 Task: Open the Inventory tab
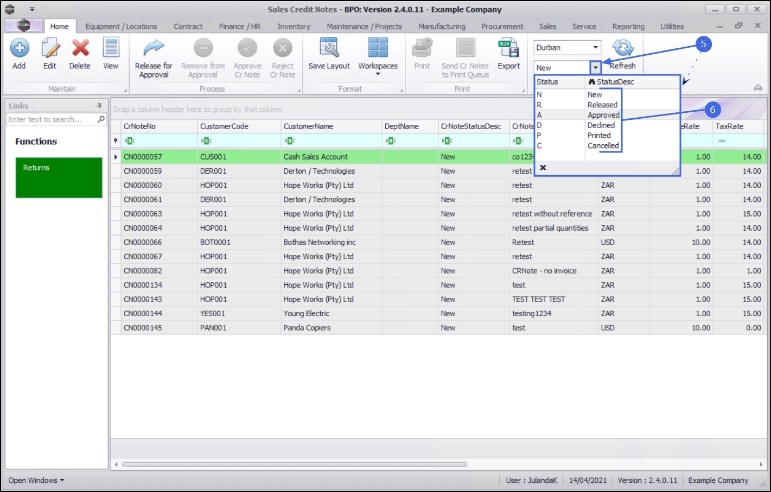(294, 27)
